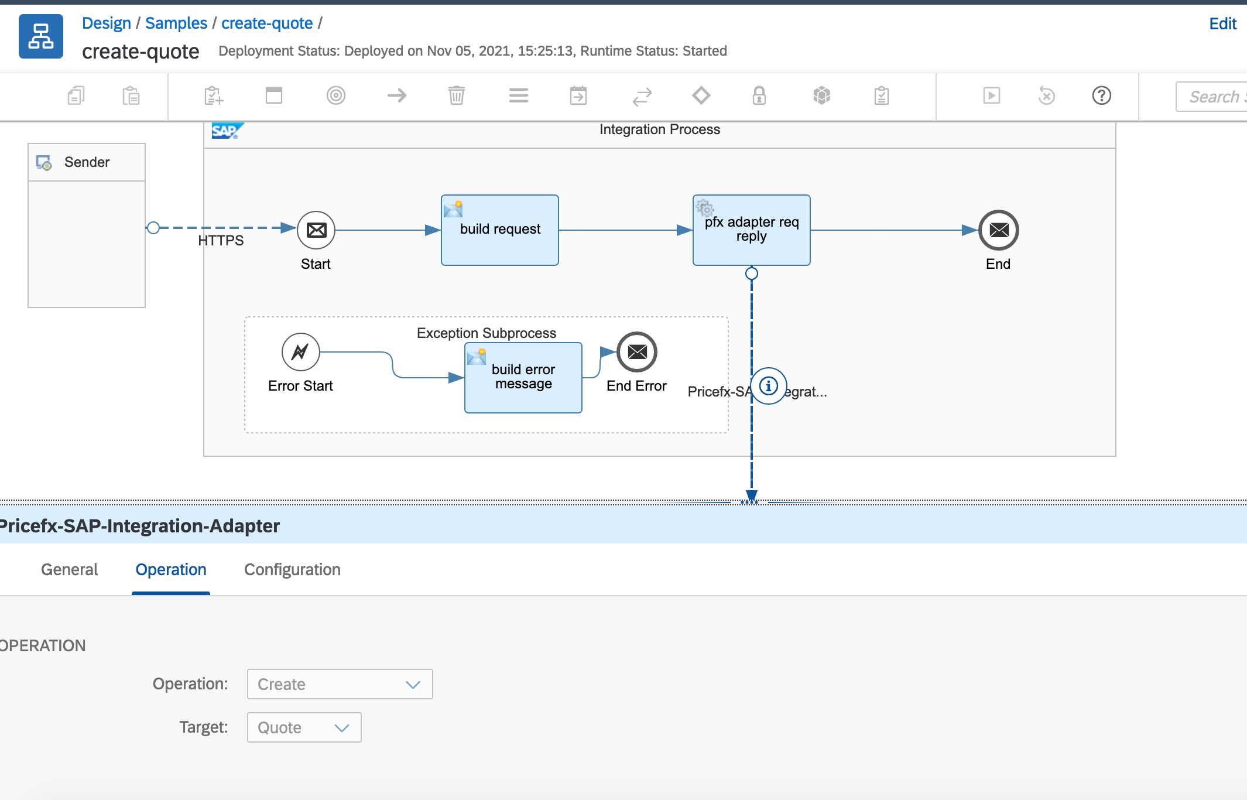The width and height of the screenshot is (1247, 800).
Task: Click the target-circle event icon in the toolbar
Action: click(335, 95)
